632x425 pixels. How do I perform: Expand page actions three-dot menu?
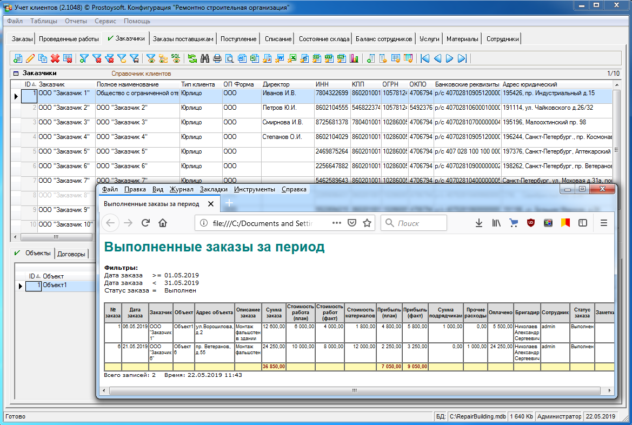[x=336, y=223]
